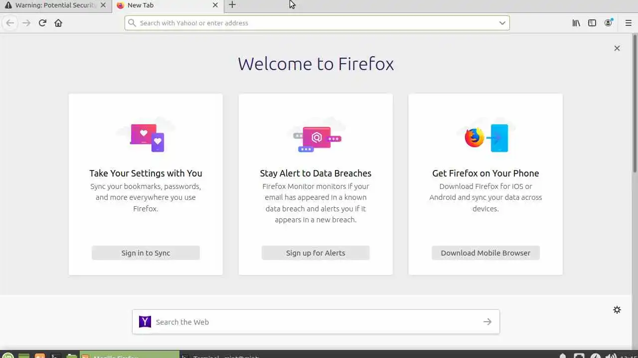Submit web search with arrow button
The height and width of the screenshot is (358, 638).
tap(487, 322)
